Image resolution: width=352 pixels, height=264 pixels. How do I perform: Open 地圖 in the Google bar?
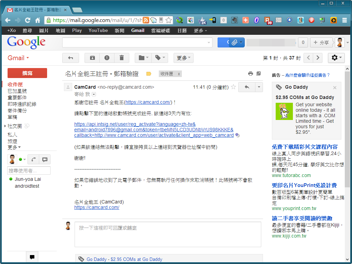tap(60, 30)
